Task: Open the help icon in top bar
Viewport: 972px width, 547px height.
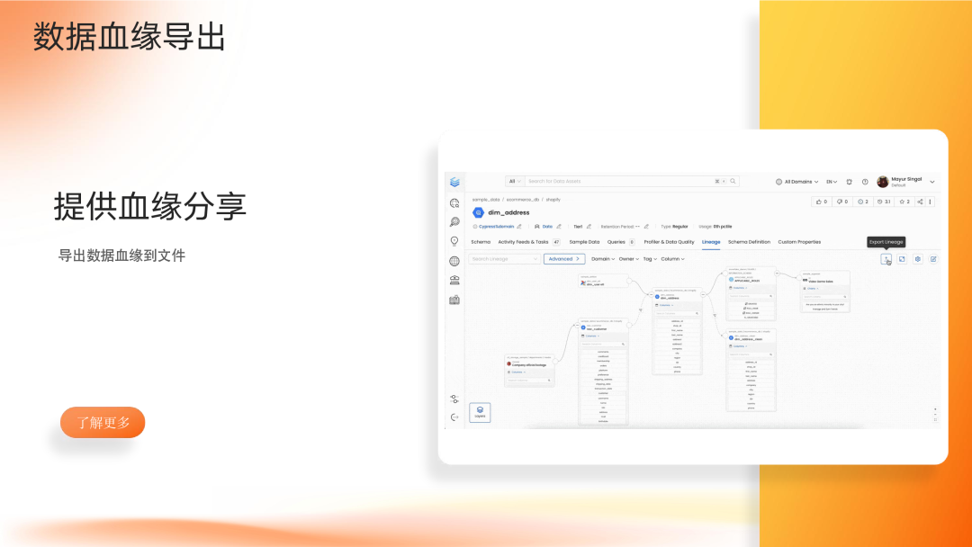Action: point(865,182)
